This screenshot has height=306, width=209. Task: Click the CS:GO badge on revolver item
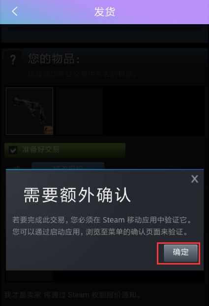pos(48,130)
